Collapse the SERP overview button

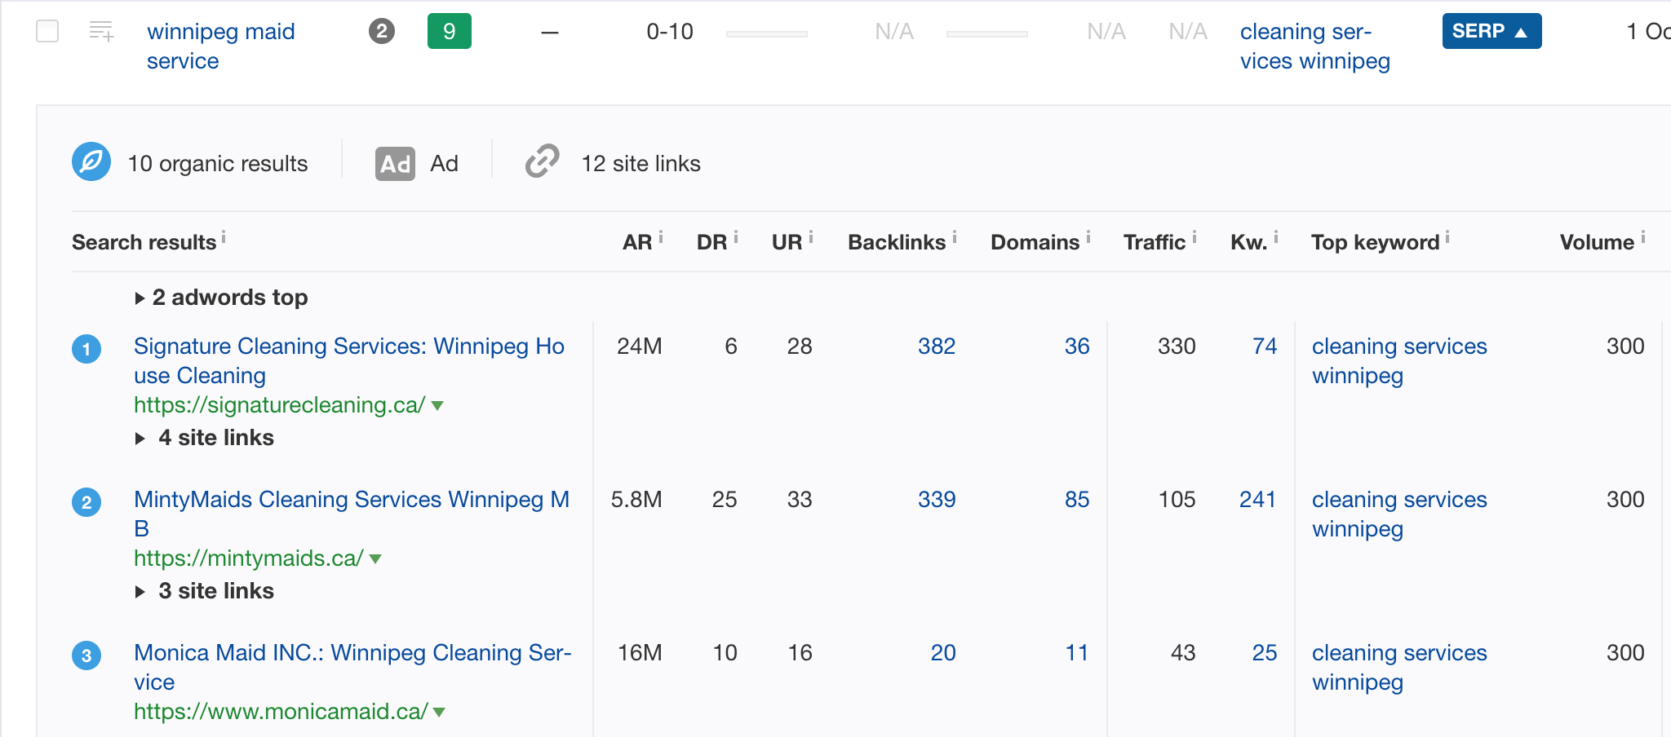click(x=1491, y=31)
